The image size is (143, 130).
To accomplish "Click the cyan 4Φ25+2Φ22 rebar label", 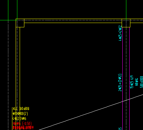I will pyautogui.click(x=120, y=33).
